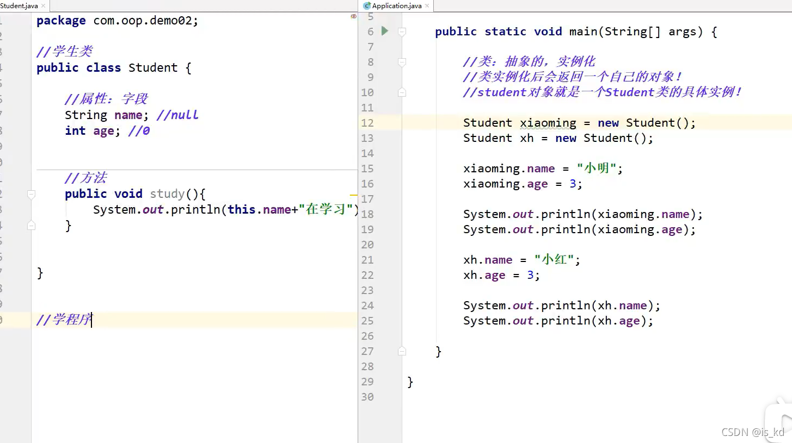Click the '//null' comment
This screenshot has height=443, width=792.
[177, 115]
